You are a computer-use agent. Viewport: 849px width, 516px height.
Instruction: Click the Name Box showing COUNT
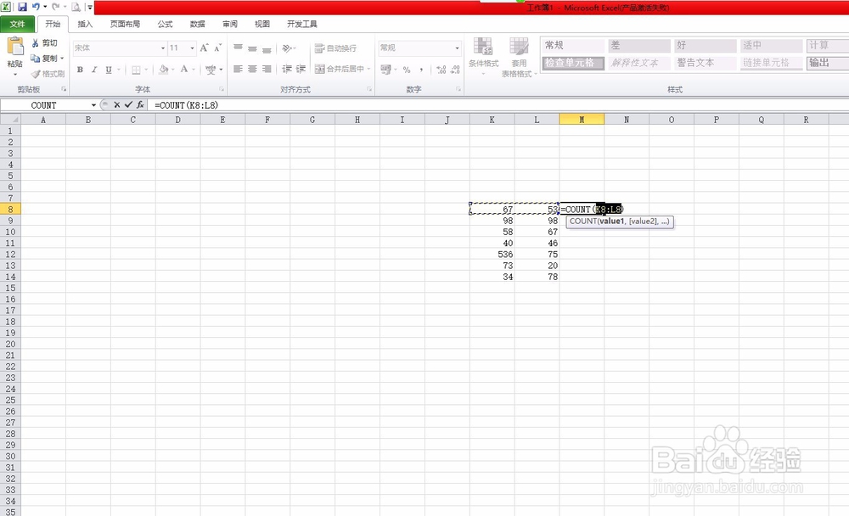(44, 104)
